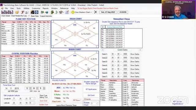Viewport: 196px width, 110px height.
Task: Click the stopwatch timer icon
Action: point(26,12)
